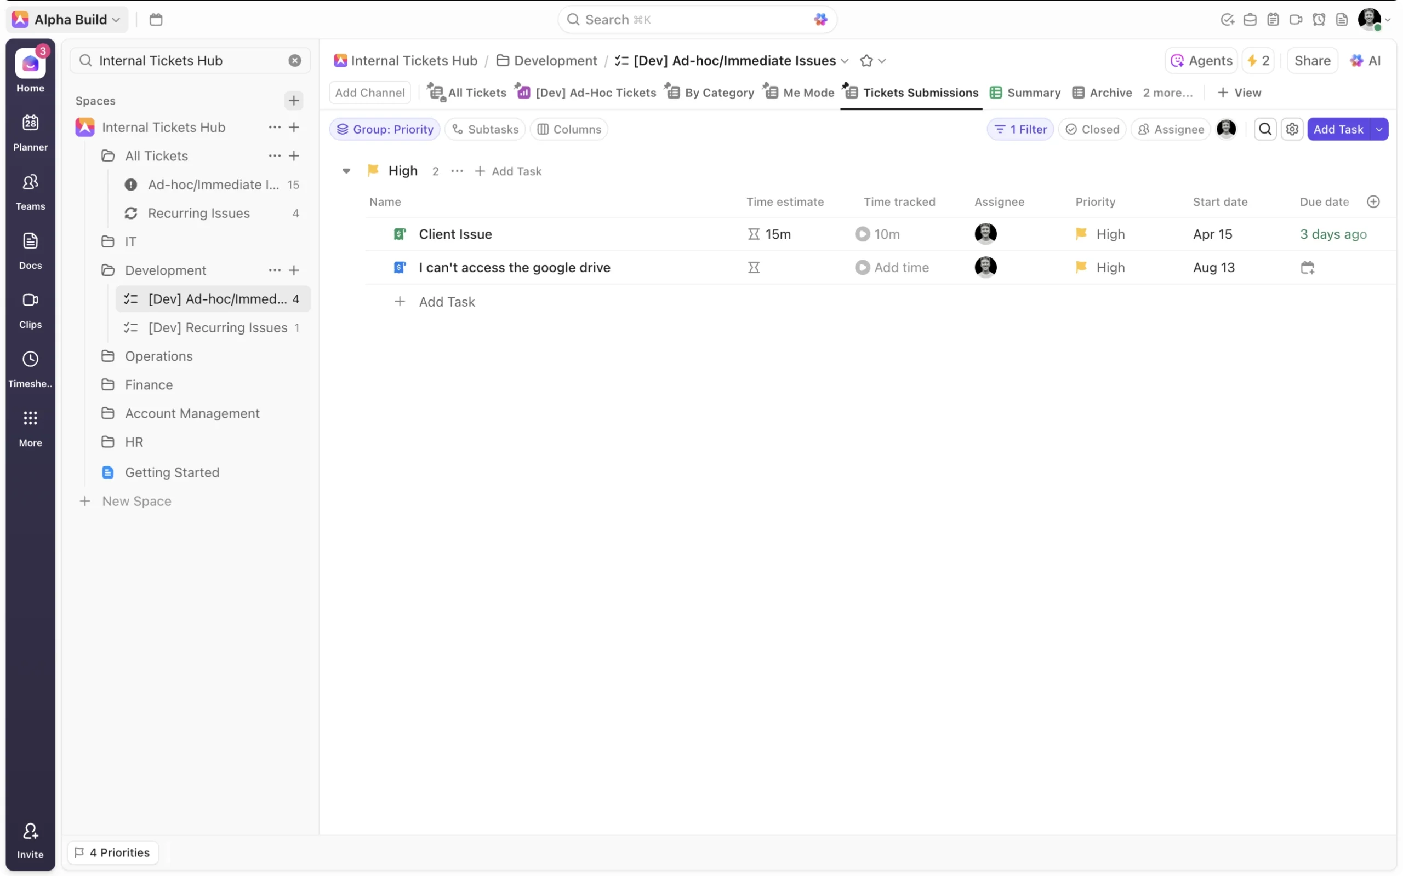Click the Share button
Image resolution: width=1403 pixels, height=876 pixels.
click(1312, 61)
